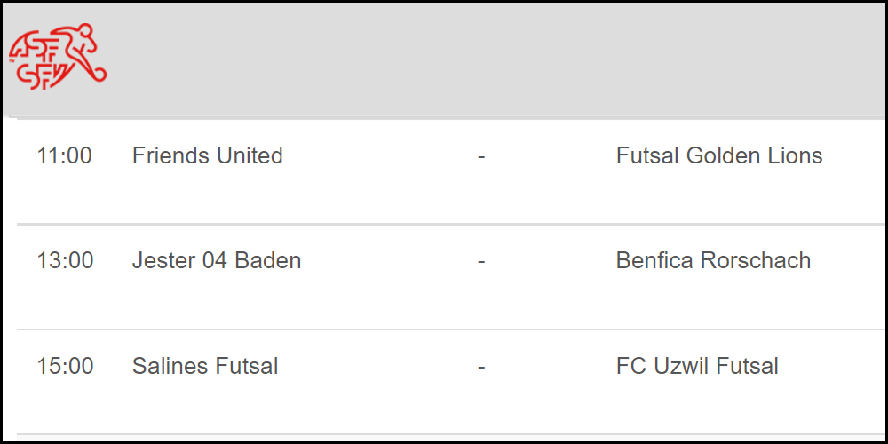Click the word "Lions" in the away team

(795, 156)
